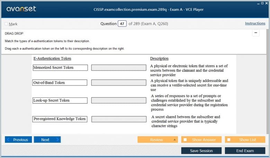Select the Memorized Secret Token item
The height and width of the screenshot is (158, 270).
point(60,68)
